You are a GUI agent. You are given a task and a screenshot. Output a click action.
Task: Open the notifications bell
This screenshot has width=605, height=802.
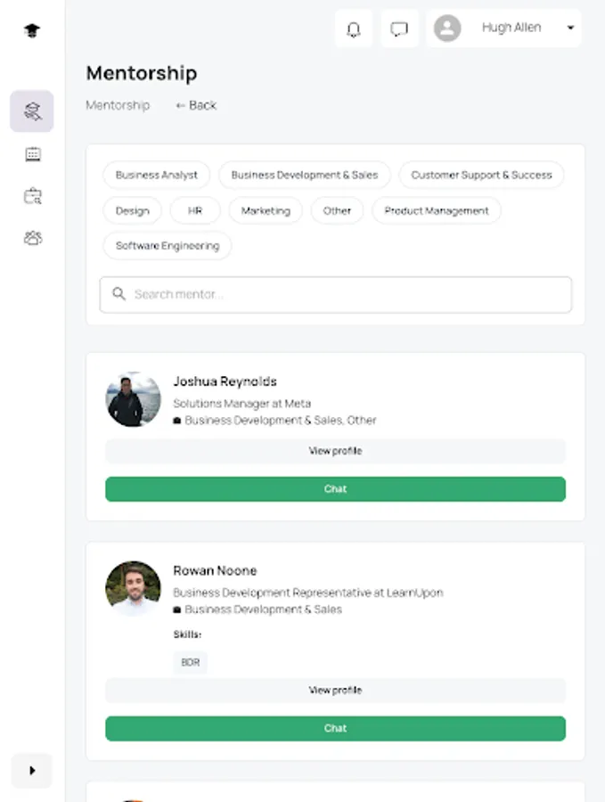click(354, 29)
